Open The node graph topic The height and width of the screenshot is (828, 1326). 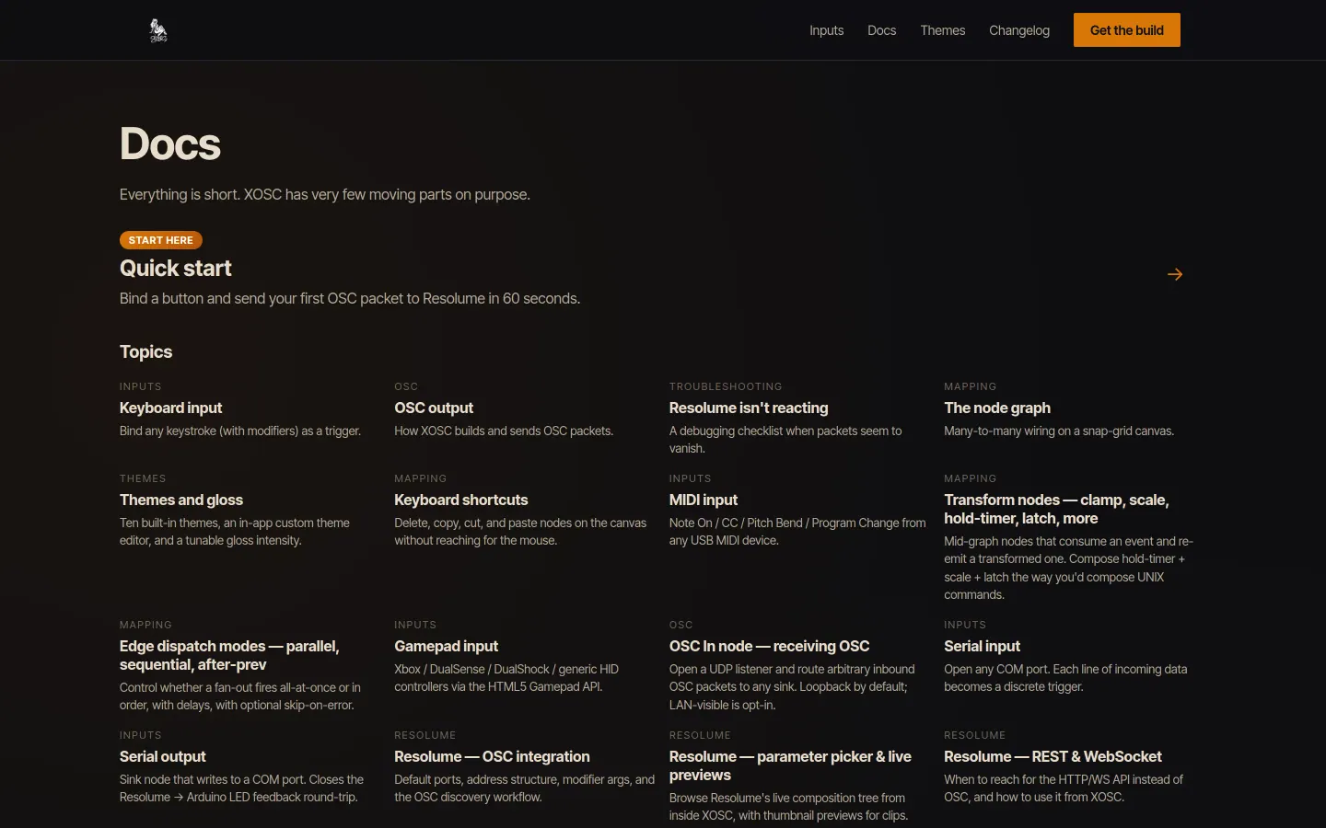997,408
